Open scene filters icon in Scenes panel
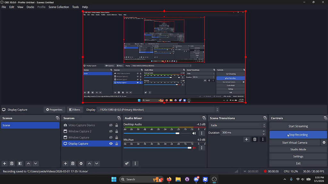 coord(20,163)
